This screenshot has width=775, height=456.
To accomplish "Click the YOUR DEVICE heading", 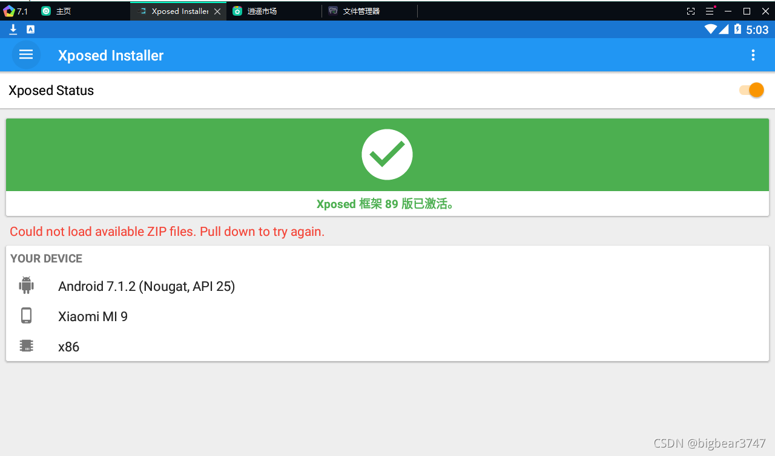I will coord(47,258).
